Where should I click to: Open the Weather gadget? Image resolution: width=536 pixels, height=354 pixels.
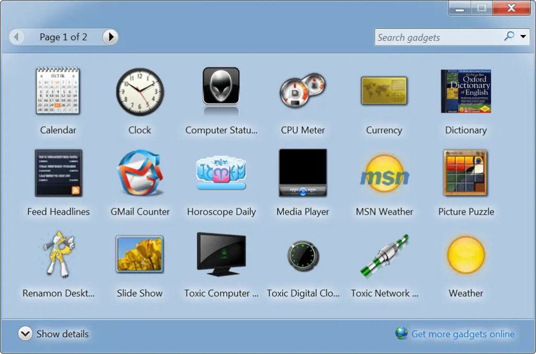[x=465, y=255]
